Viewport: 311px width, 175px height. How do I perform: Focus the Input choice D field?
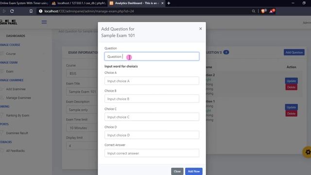click(x=152, y=135)
